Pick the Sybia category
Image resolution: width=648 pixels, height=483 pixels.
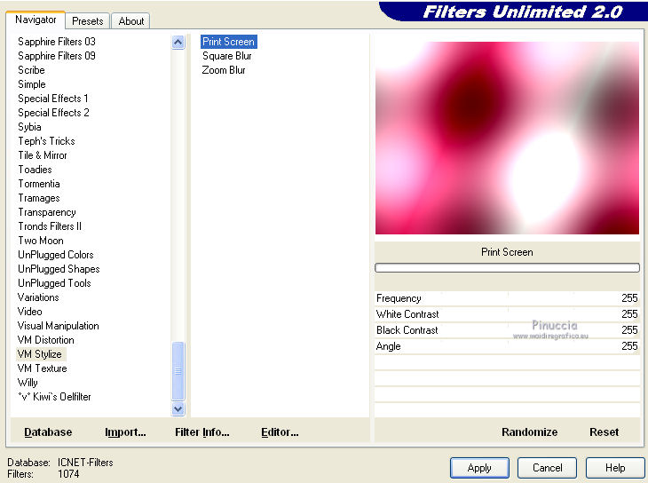pos(29,127)
